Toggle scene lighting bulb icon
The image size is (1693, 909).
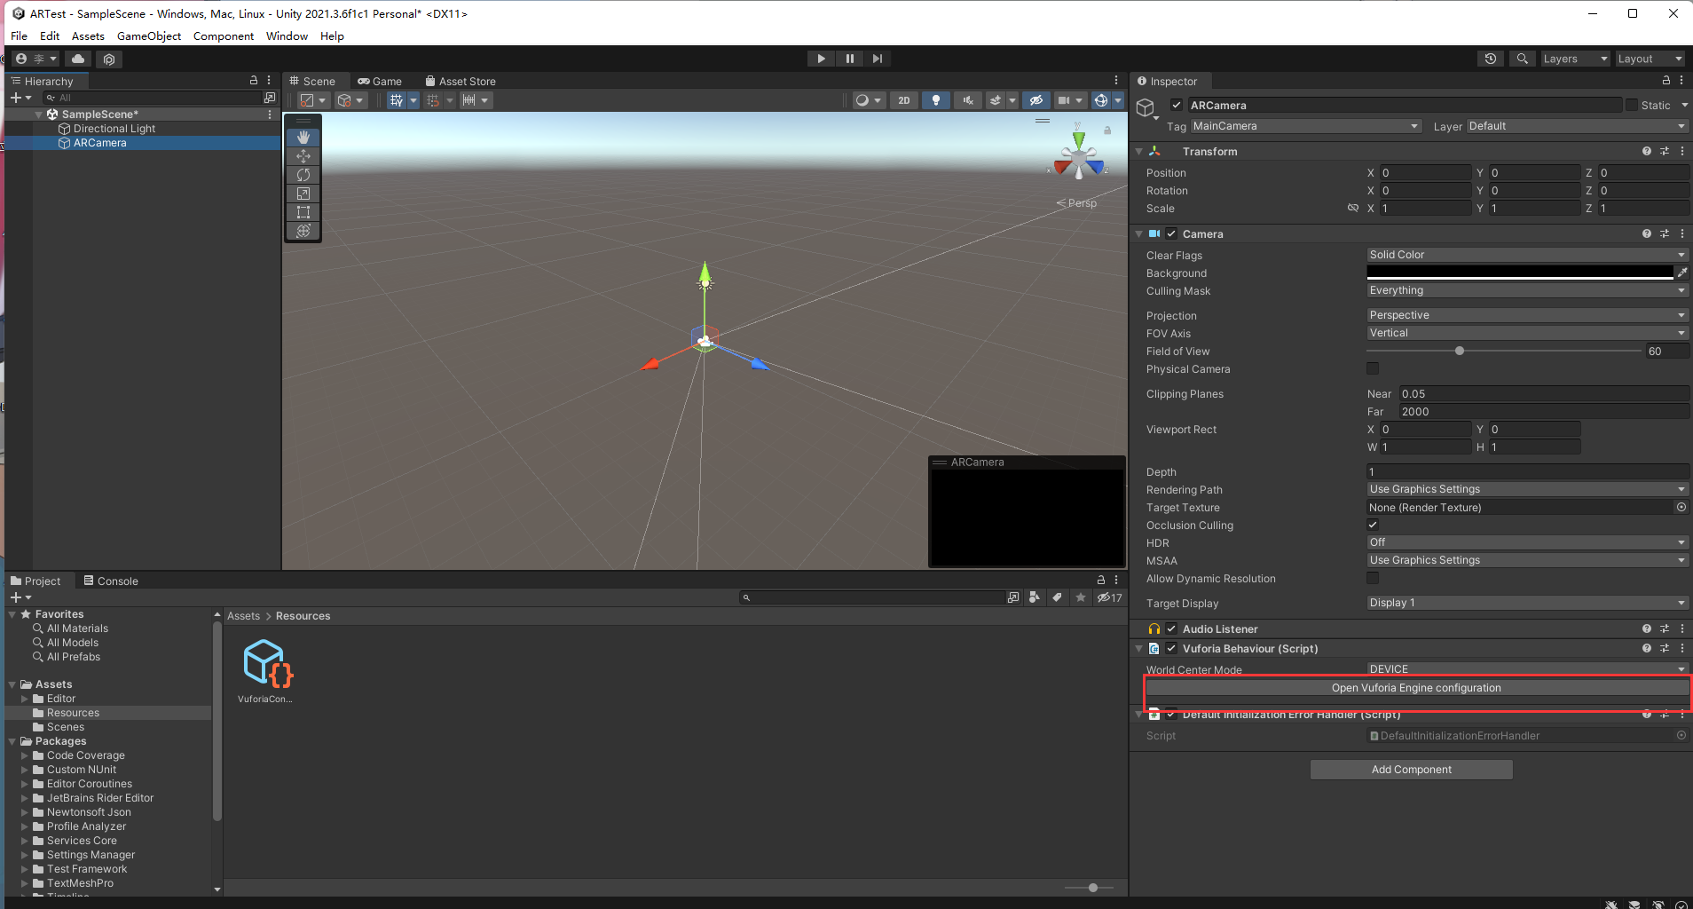935,100
